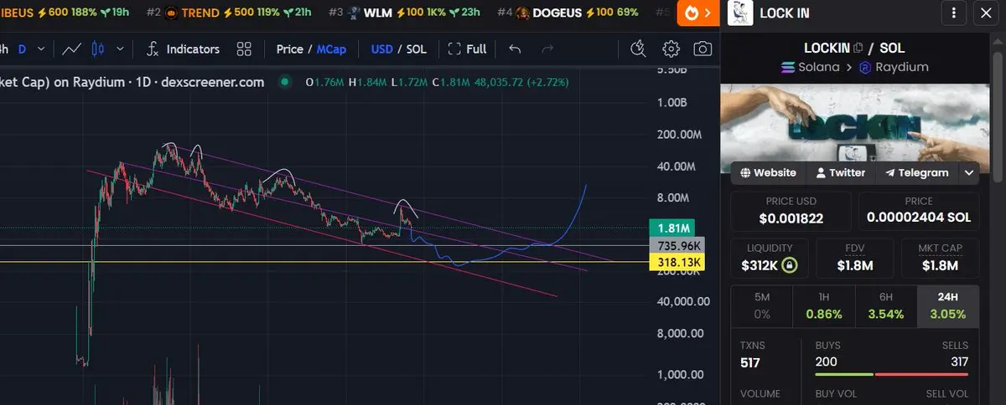Enter Full screen chart mode
Viewport: 1006px width, 405px height.
point(467,49)
